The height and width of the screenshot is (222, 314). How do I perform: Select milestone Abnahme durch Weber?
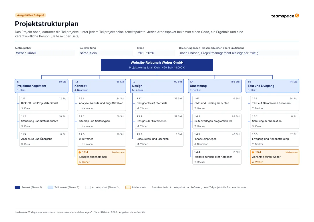[x=275, y=157]
